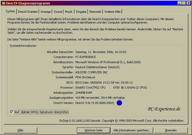Click the date value 'Samstag, 11. November 2006, 16:10:52'
The height and width of the screenshot is (135, 192).
[x=101, y=52]
